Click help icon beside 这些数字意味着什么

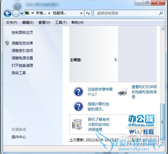(78, 92)
